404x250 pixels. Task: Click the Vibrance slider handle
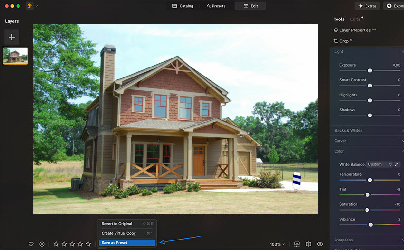[371, 225]
